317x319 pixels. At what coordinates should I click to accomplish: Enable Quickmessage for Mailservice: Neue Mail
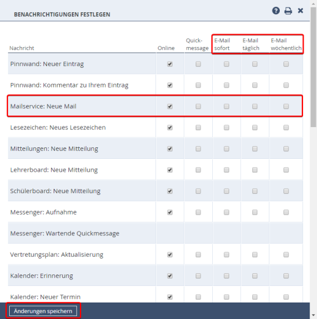pos(198,106)
